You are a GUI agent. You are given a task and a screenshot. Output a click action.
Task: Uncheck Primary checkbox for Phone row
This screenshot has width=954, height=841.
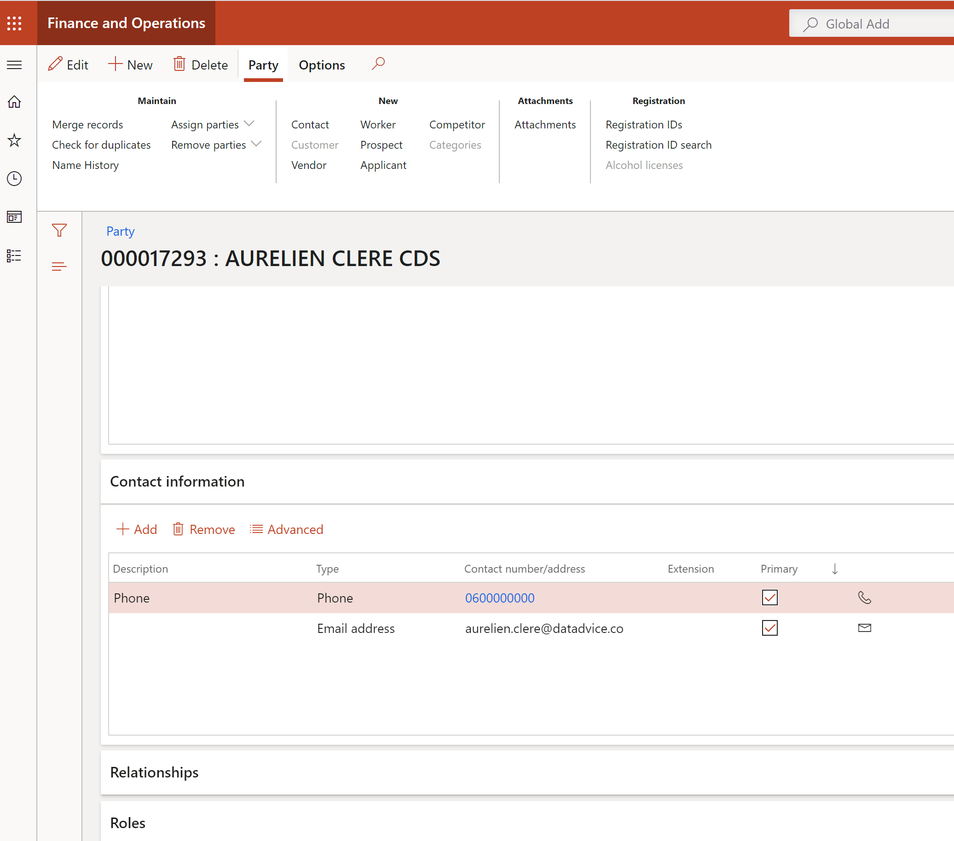pos(769,597)
